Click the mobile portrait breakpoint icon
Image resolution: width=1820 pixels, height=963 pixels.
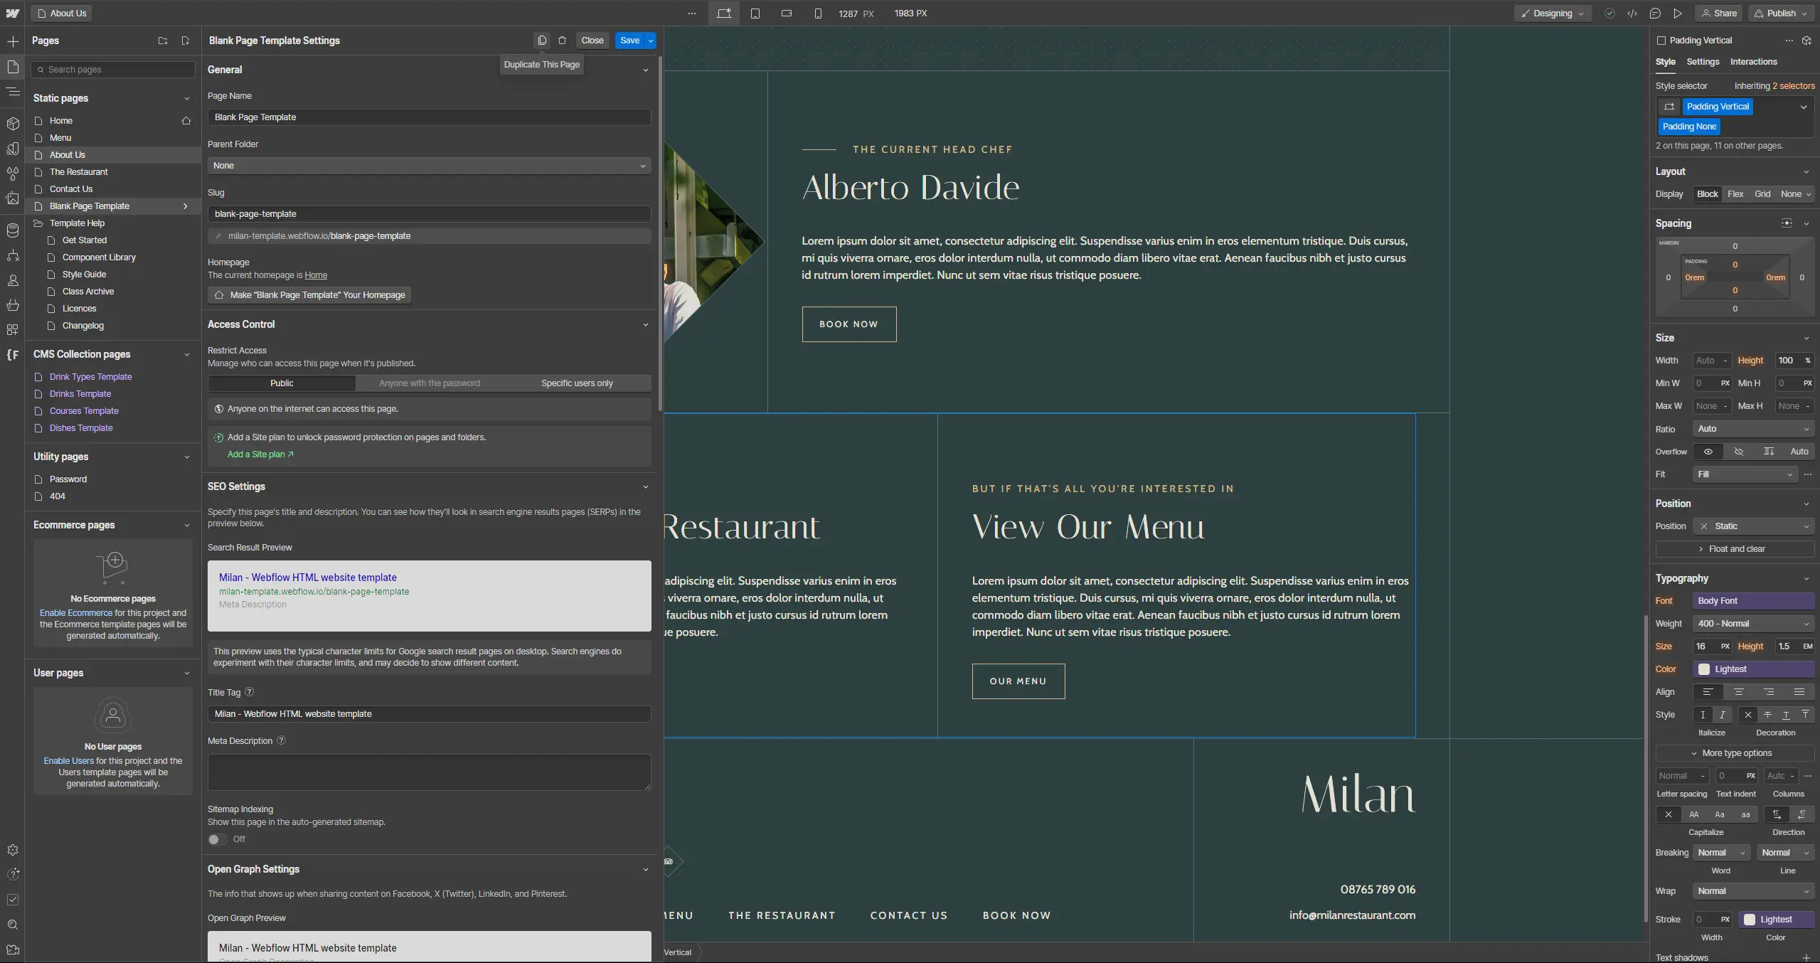(x=818, y=14)
